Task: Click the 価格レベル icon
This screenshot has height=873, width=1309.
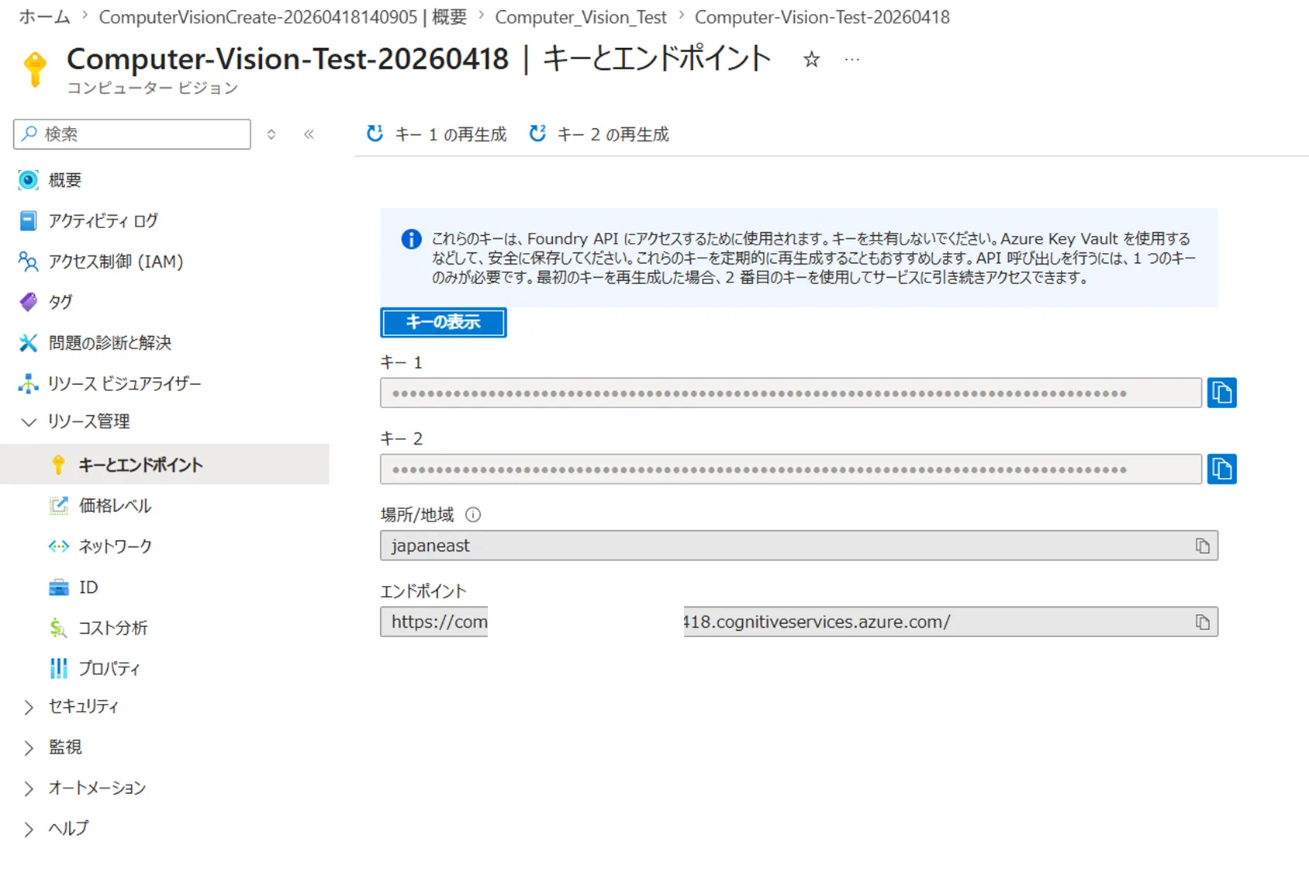Action: (59, 506)
